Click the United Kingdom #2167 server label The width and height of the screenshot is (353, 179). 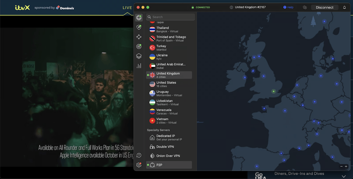(x=250, y=7)
